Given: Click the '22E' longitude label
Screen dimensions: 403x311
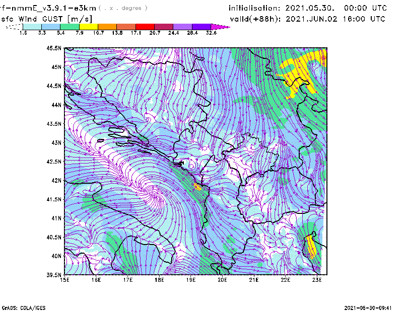Looking at the screenshot, I should (x=285, y=280).
